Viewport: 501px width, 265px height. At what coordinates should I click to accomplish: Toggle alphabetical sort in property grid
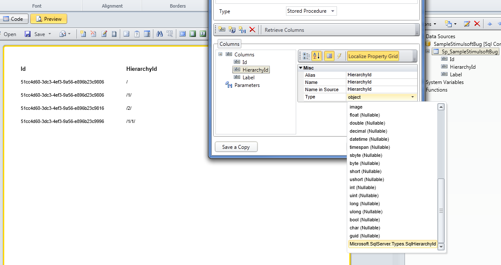pos(316,56)
